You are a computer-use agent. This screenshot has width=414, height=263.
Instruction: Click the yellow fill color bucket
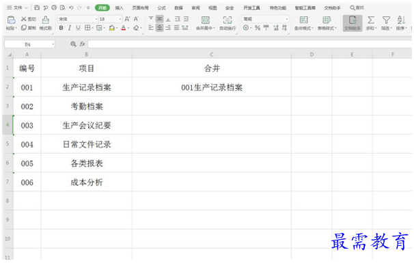click(111, 28)
